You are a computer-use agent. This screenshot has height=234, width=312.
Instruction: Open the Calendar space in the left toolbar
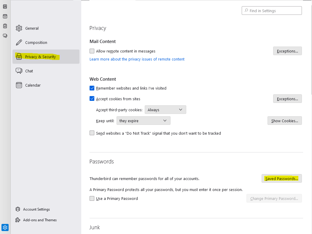(x=5, y=16)
